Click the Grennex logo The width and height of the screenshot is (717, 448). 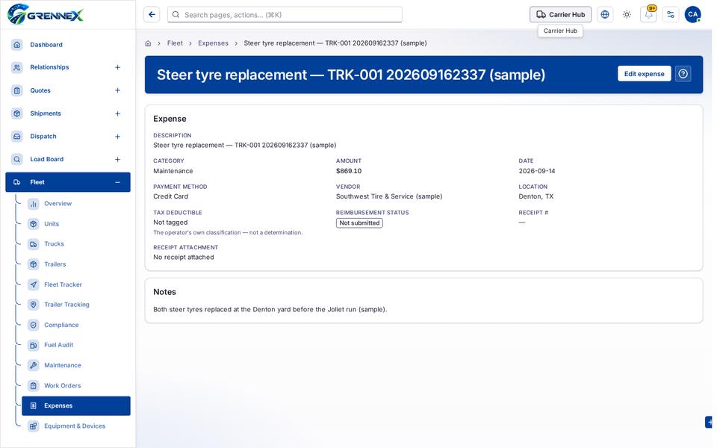[46, 14]
